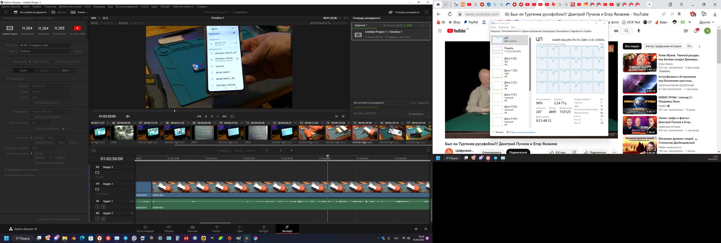Click the Обзор browse button
The height and width of the screenshot is (243, 721).
click(78, 51)
